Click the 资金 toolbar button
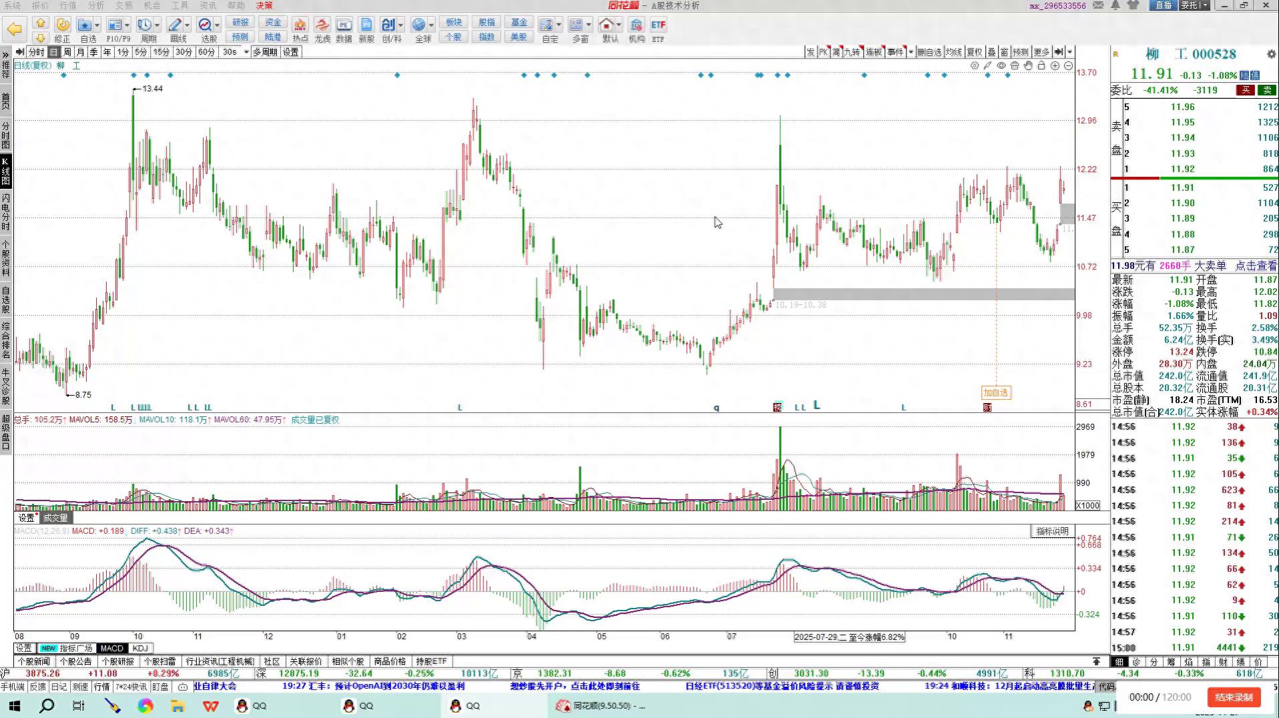1279x718 pixels. (x=273, y=23)
